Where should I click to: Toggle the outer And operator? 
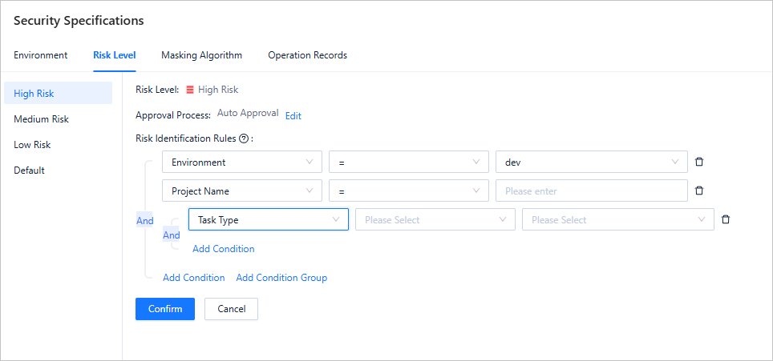[144, 221]
